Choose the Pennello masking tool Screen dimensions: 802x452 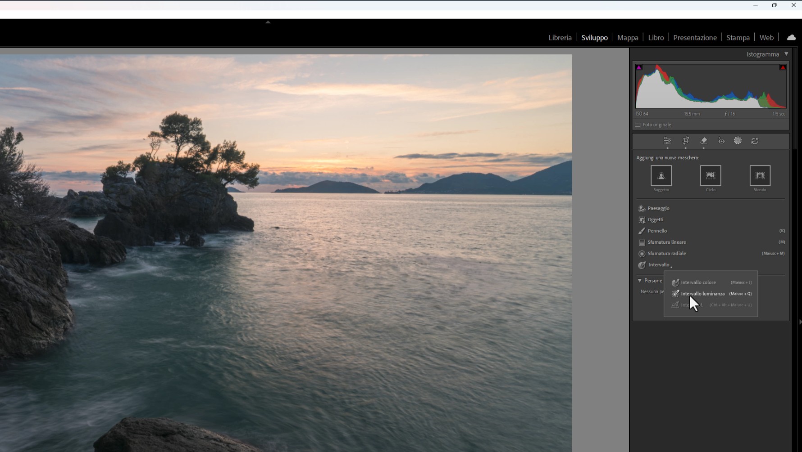[x=658, y=231]
